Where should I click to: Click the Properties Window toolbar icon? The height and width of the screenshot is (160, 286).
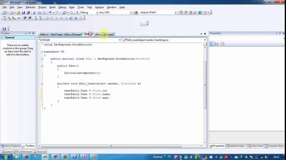pos(185,12)
